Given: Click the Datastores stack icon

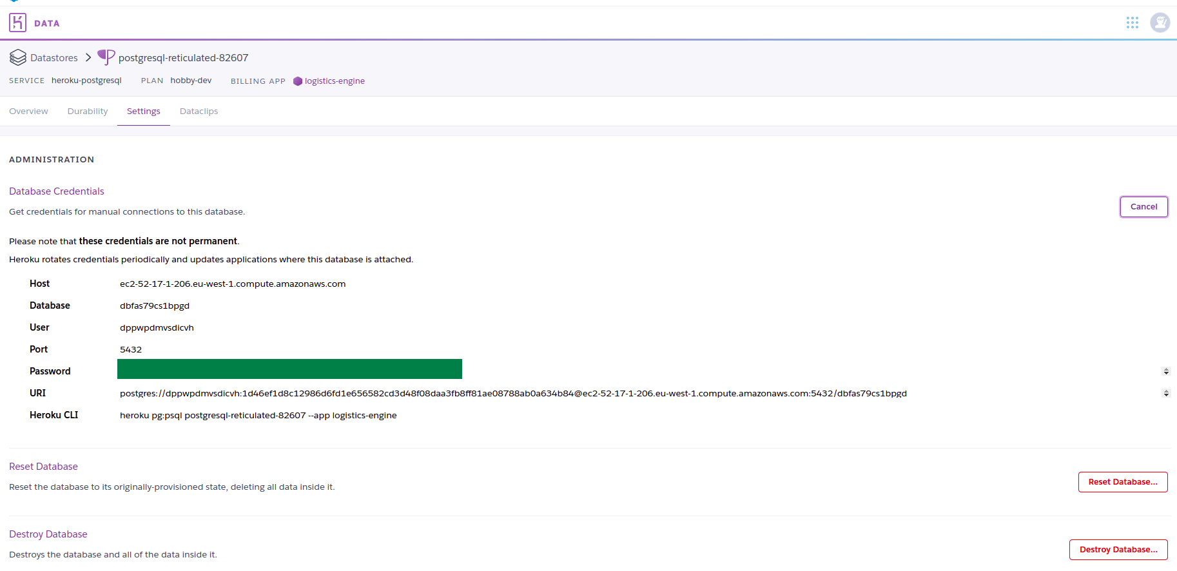Looking at the screenshot, I should point(18,57).
